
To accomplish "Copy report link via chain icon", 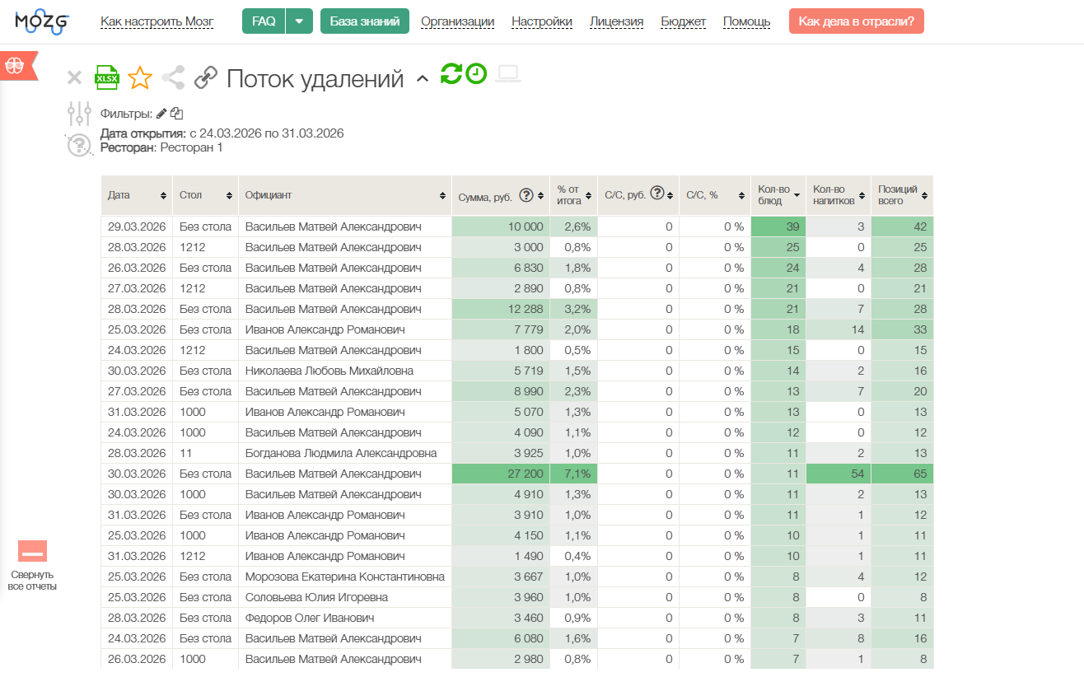I will click(206, 78).
